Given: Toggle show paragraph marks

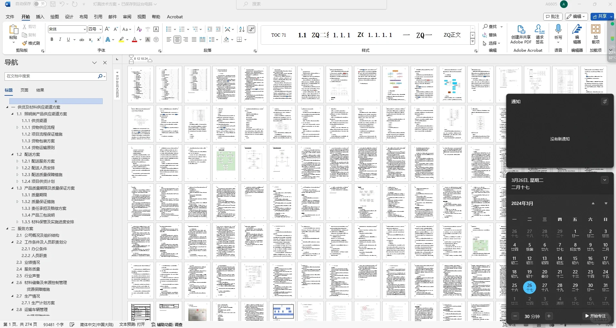Looking at the screenshot, I should [x=252, y=29].
